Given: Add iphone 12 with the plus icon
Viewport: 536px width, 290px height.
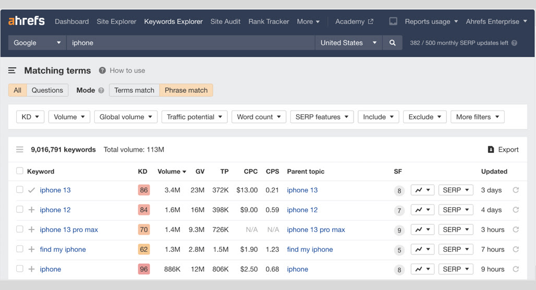Looking at the screenshot, I should click(31, 210).
